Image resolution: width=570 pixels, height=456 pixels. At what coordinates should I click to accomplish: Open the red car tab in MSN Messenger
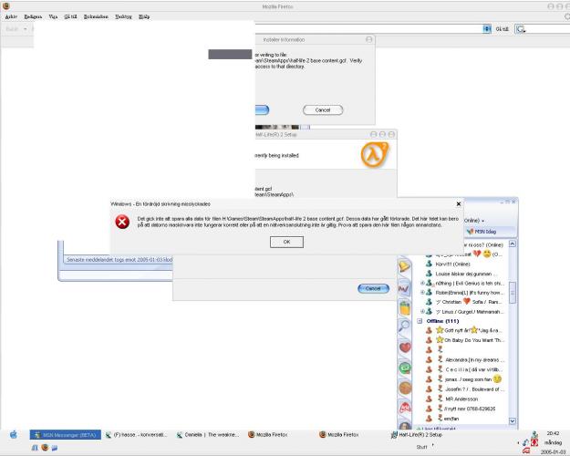pos(405,408)
